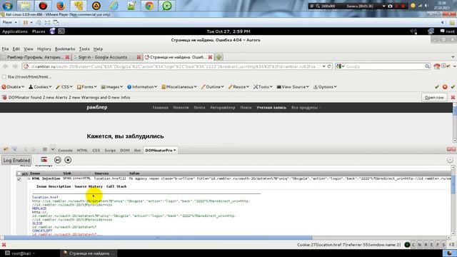
Task: Open the Outline dropdown
Action: coord(213,87)
